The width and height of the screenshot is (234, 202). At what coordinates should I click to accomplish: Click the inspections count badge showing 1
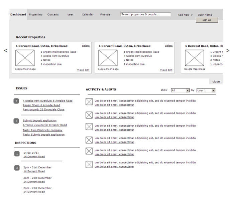click(x=17, y=154)
